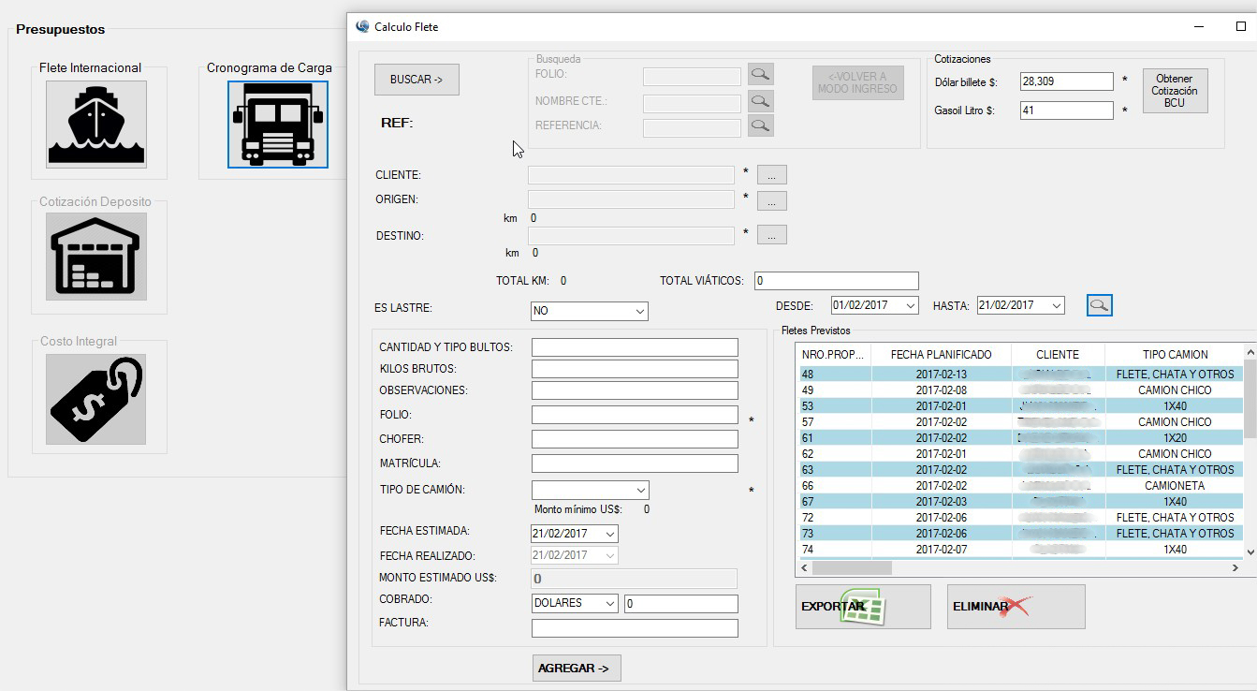Open the Cotización Deposito warehouse icon
Screen dimensions: 1257x691
96,256
